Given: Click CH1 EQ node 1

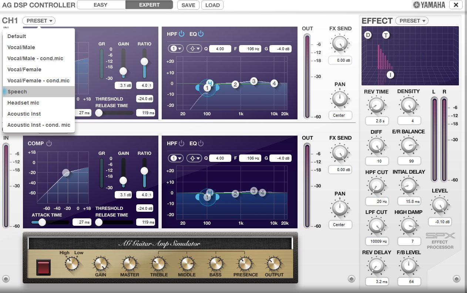Looking at the screenshot, I should tap(207, 88).
